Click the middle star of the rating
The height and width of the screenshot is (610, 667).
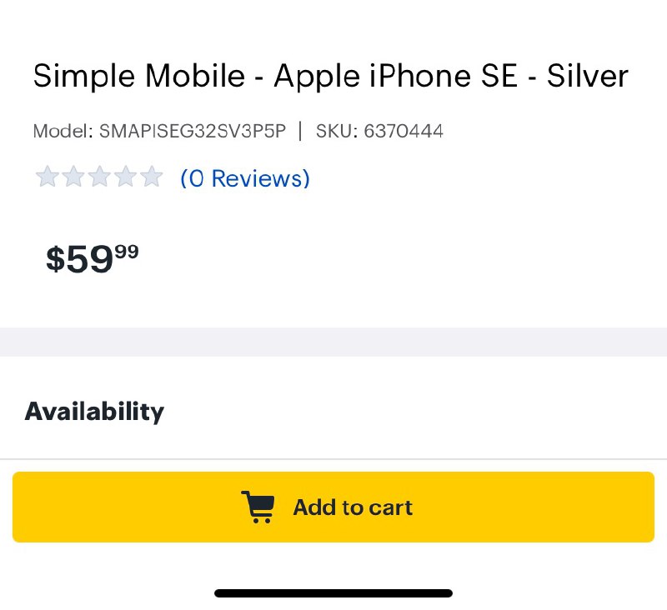tap(100, 177)
